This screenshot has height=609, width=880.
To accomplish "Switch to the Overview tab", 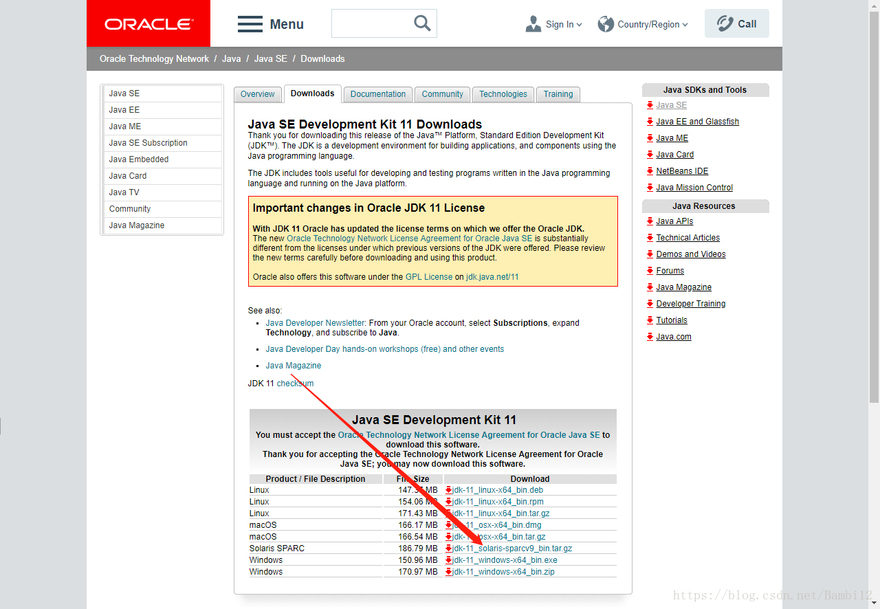I will click(258, 94).
